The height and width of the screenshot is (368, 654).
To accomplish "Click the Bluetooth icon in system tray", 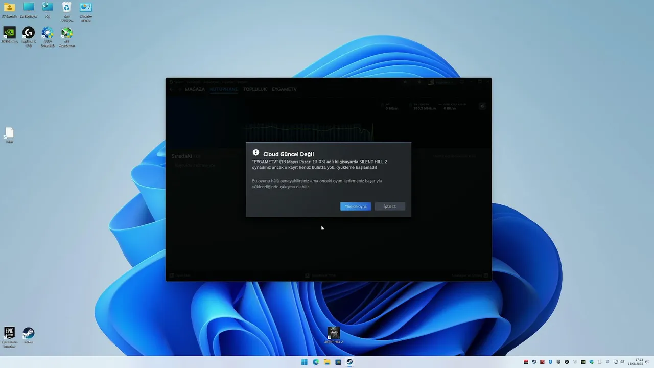I will pyautogui.click(x=550, y=362).
